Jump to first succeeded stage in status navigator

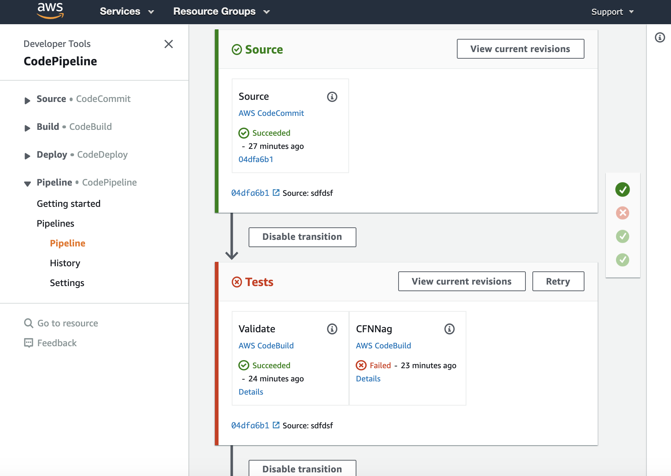coord(623,190)
